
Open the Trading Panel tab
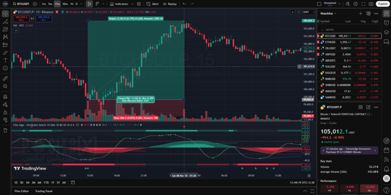(x=44, y=191)
